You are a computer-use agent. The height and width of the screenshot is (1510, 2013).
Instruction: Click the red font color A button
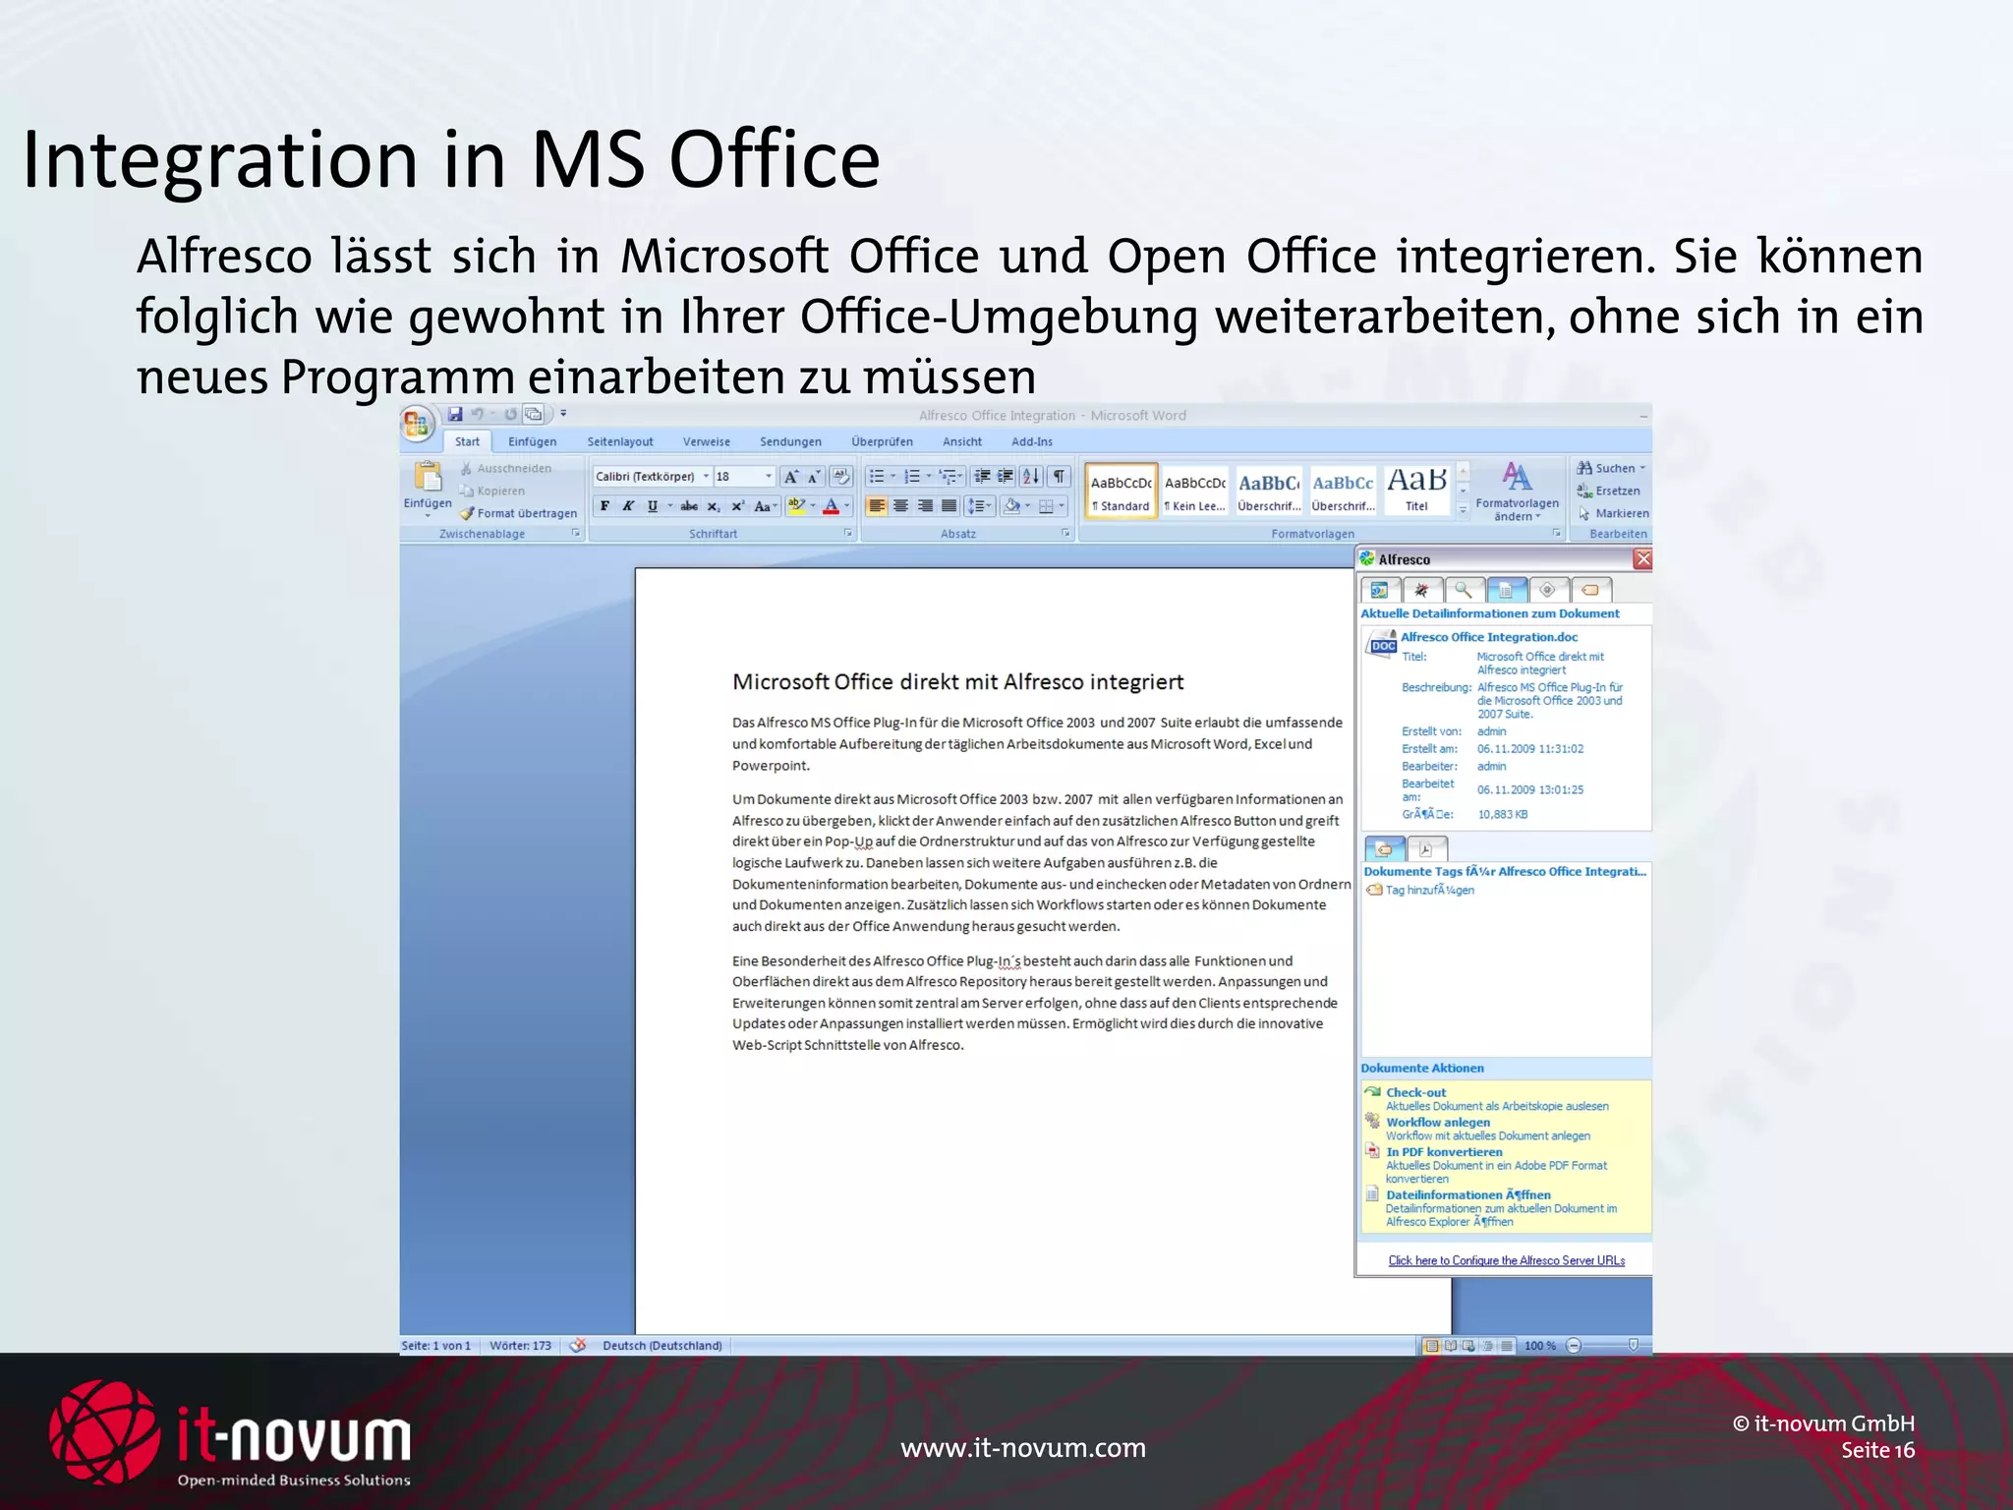point(831,506)
